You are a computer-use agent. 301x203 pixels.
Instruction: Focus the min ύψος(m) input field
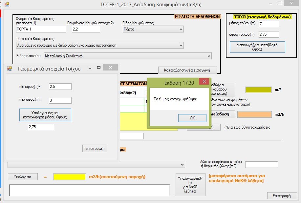(60, 87)
